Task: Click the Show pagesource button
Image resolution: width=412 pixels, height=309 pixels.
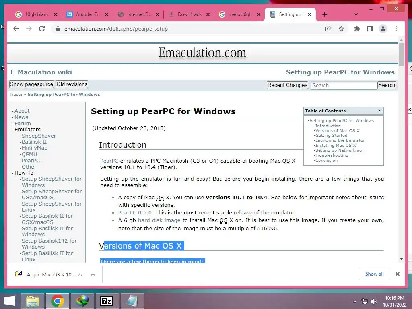Action: pyautogui.click(x=31, y=84)
